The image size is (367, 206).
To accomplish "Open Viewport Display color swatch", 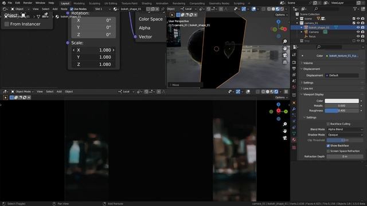I will point(342,101).
